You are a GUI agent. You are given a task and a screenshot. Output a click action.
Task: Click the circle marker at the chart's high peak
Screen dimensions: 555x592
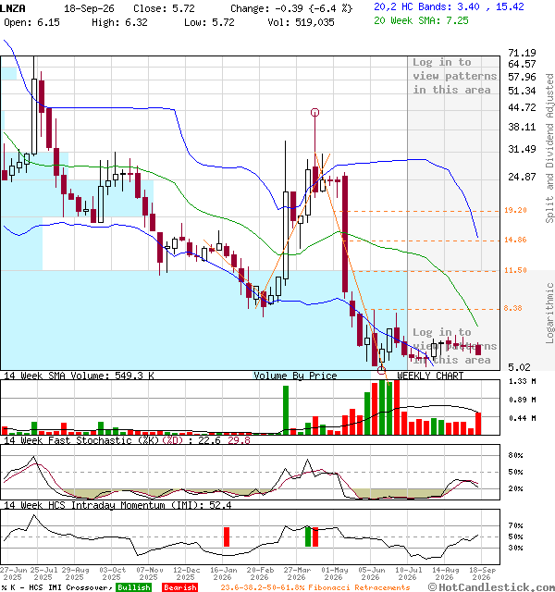click(314, 113)
